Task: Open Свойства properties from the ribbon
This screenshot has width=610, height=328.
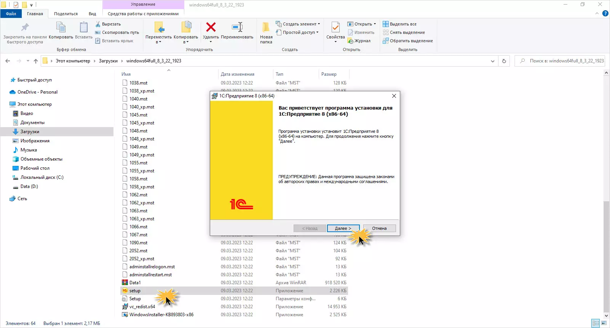Action: 335,32
